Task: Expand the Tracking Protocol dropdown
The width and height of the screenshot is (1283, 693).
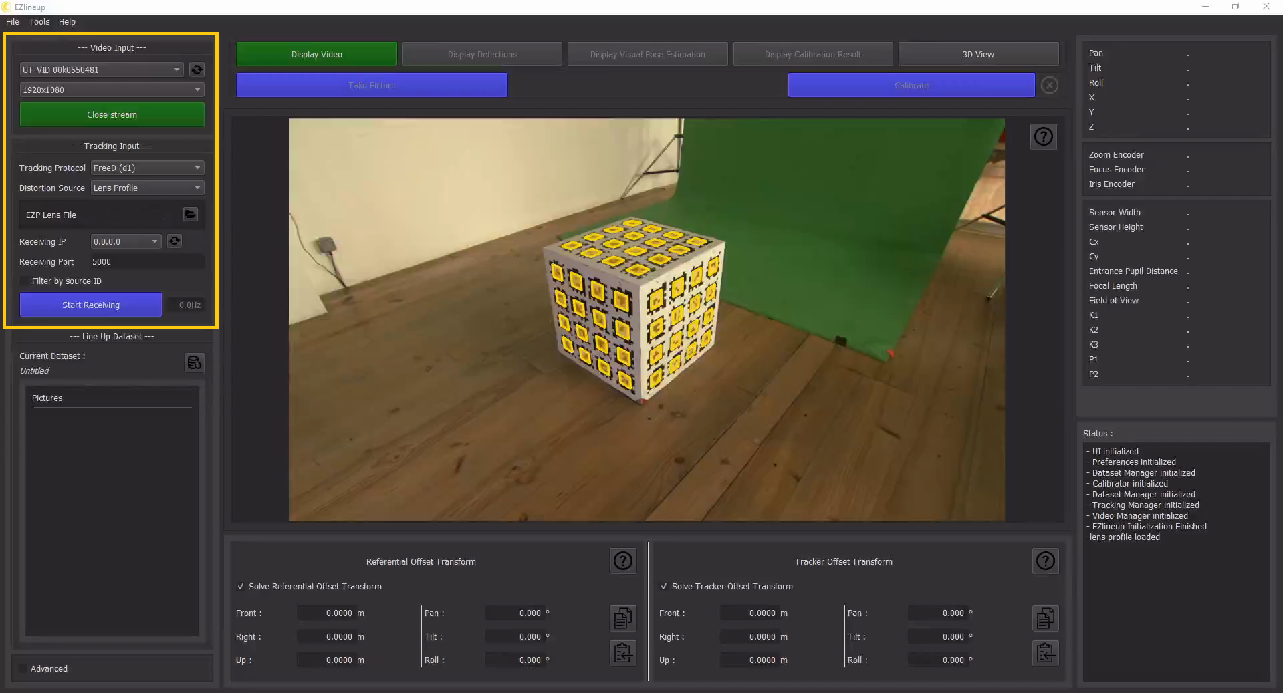Action: pyautogui.click(x=147, y=168)
